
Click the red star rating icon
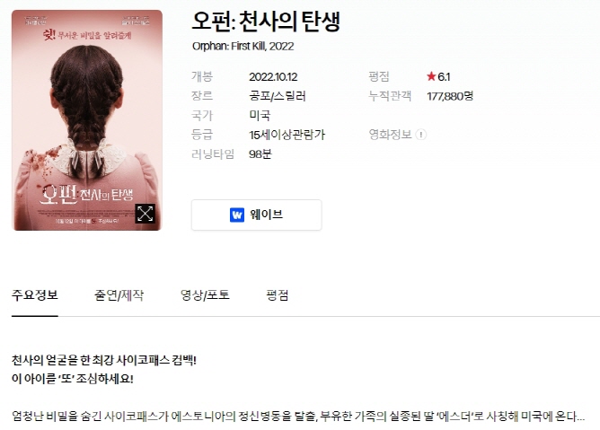431,76
